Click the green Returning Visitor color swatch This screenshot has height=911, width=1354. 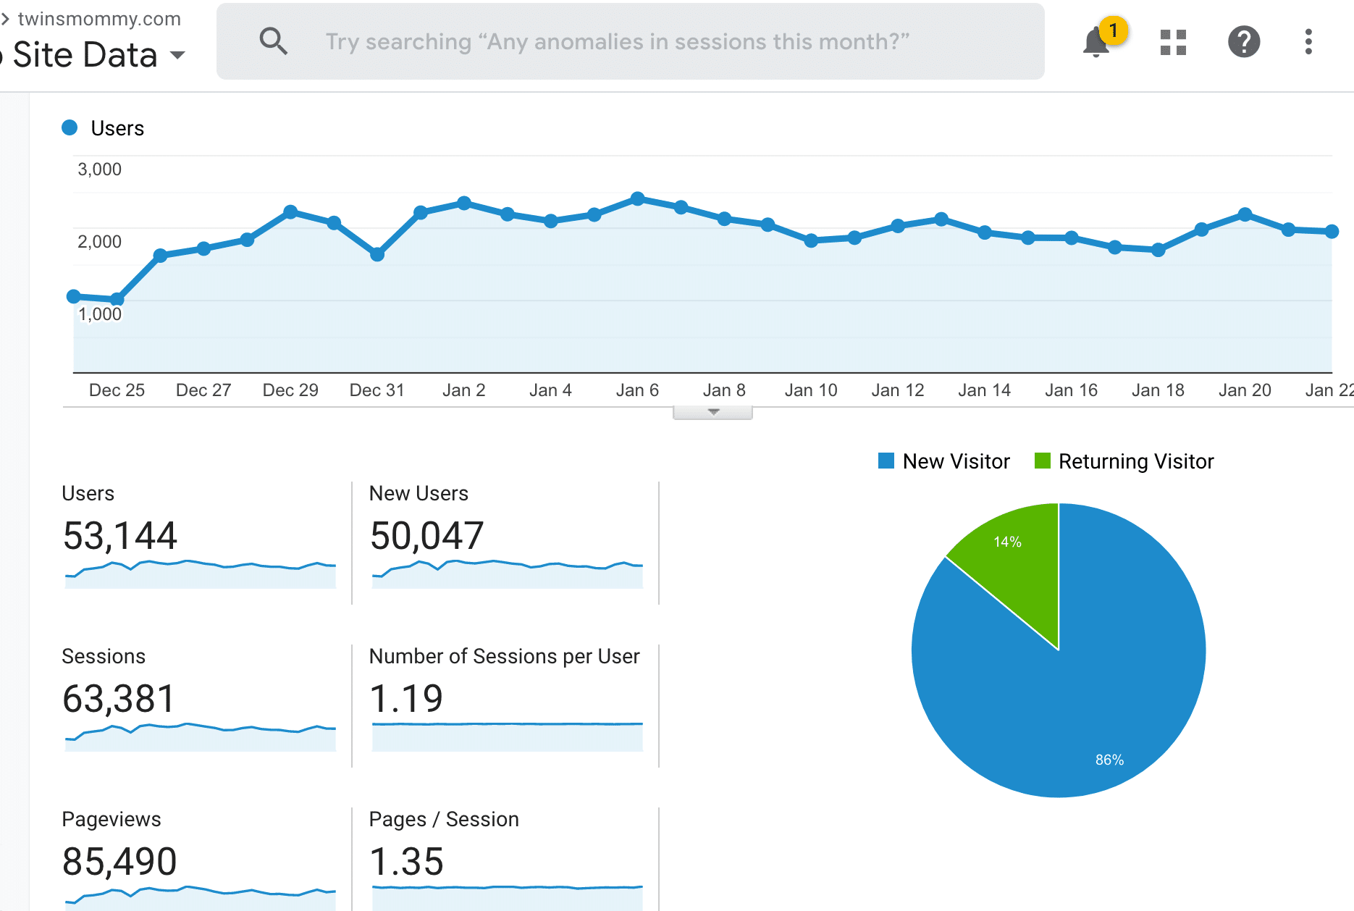click(x=1043, y=461)
